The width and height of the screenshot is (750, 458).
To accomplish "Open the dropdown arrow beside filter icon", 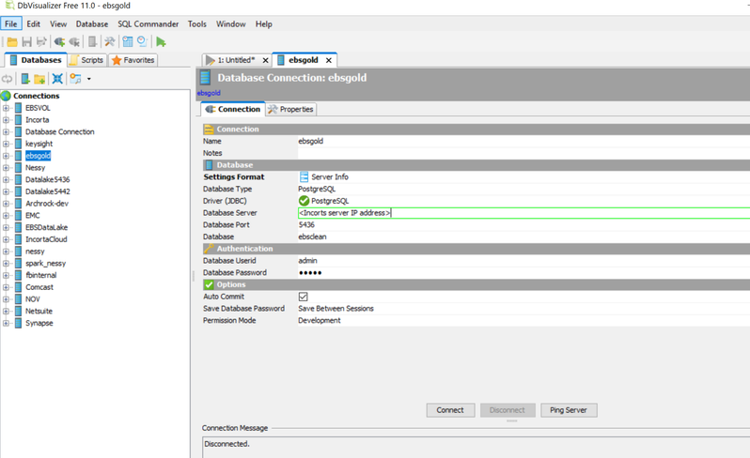I will point(88,79).
